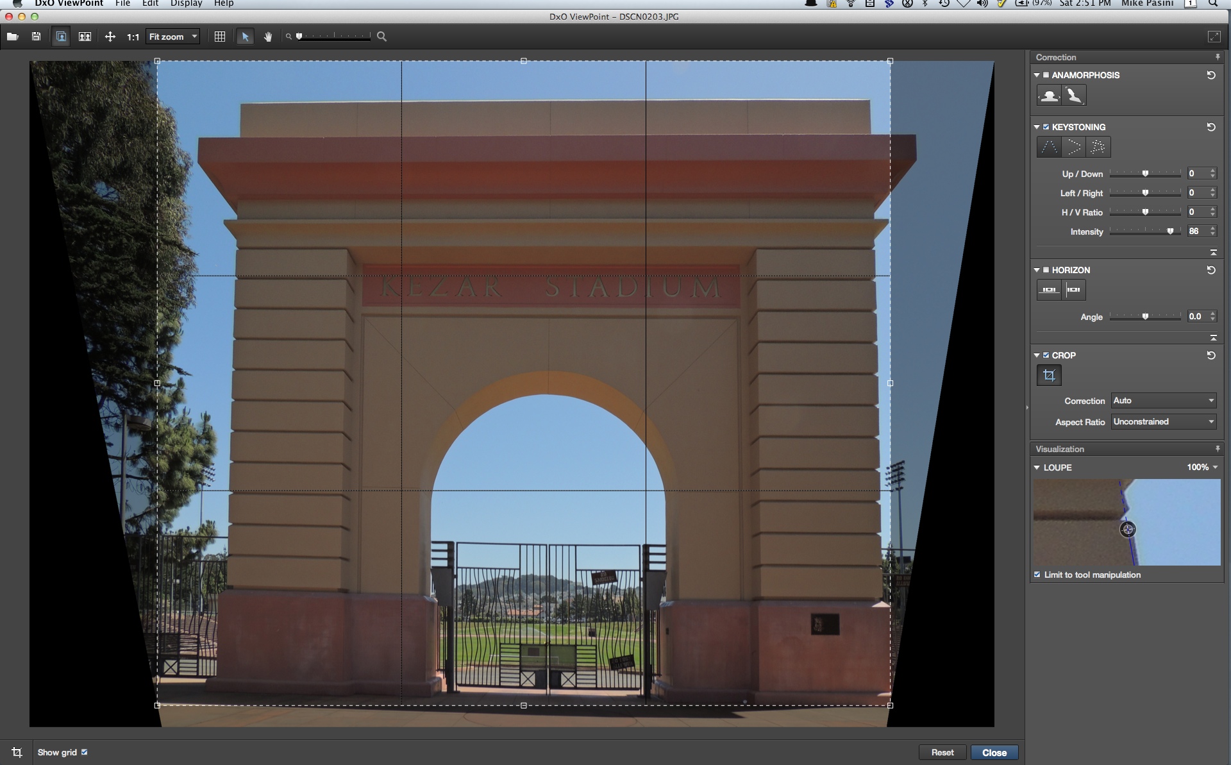Activate the crop tool in Crop panel
This screenshot has width=1231, height=765.
(1049, 375)
